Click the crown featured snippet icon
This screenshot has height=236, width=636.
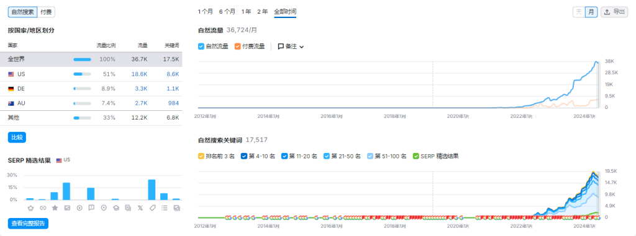point(30,208)
